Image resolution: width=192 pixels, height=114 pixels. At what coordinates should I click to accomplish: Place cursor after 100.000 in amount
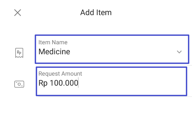pyautogui.click(x=78, y=83)
